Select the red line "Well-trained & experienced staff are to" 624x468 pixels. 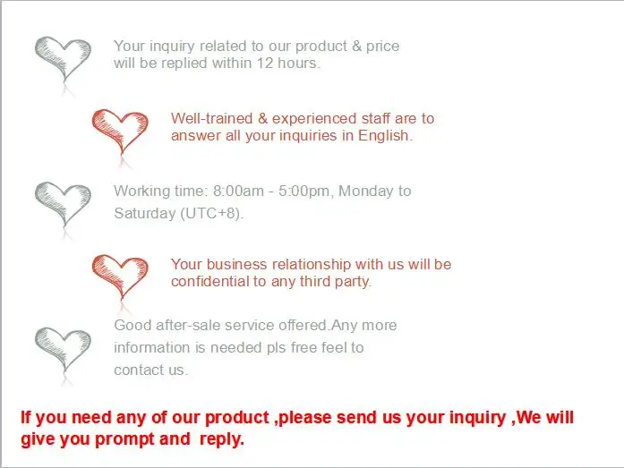click(302, 119)
